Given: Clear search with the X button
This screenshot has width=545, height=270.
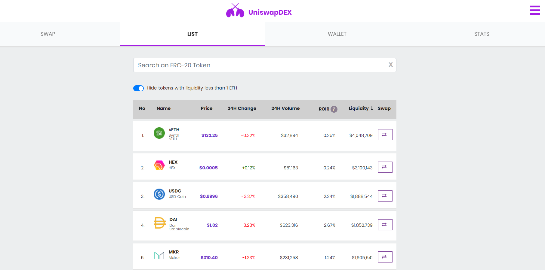Looking at the screenshot, I should click(390, 65).
